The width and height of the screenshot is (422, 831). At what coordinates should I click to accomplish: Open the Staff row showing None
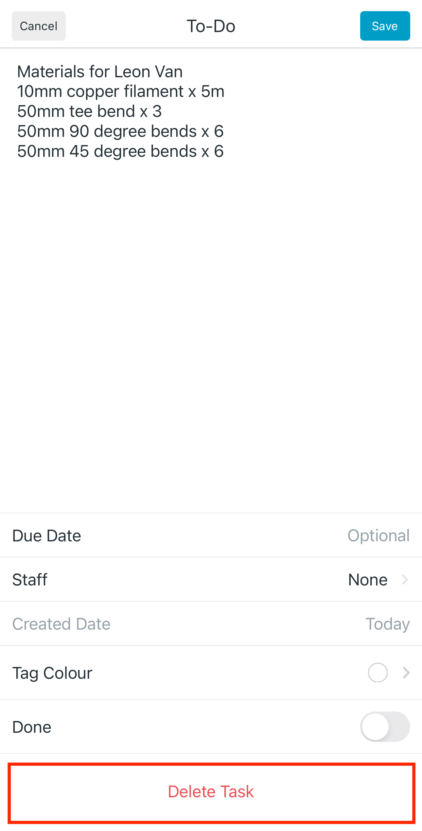pyautogui.click(x=211, y=580)
